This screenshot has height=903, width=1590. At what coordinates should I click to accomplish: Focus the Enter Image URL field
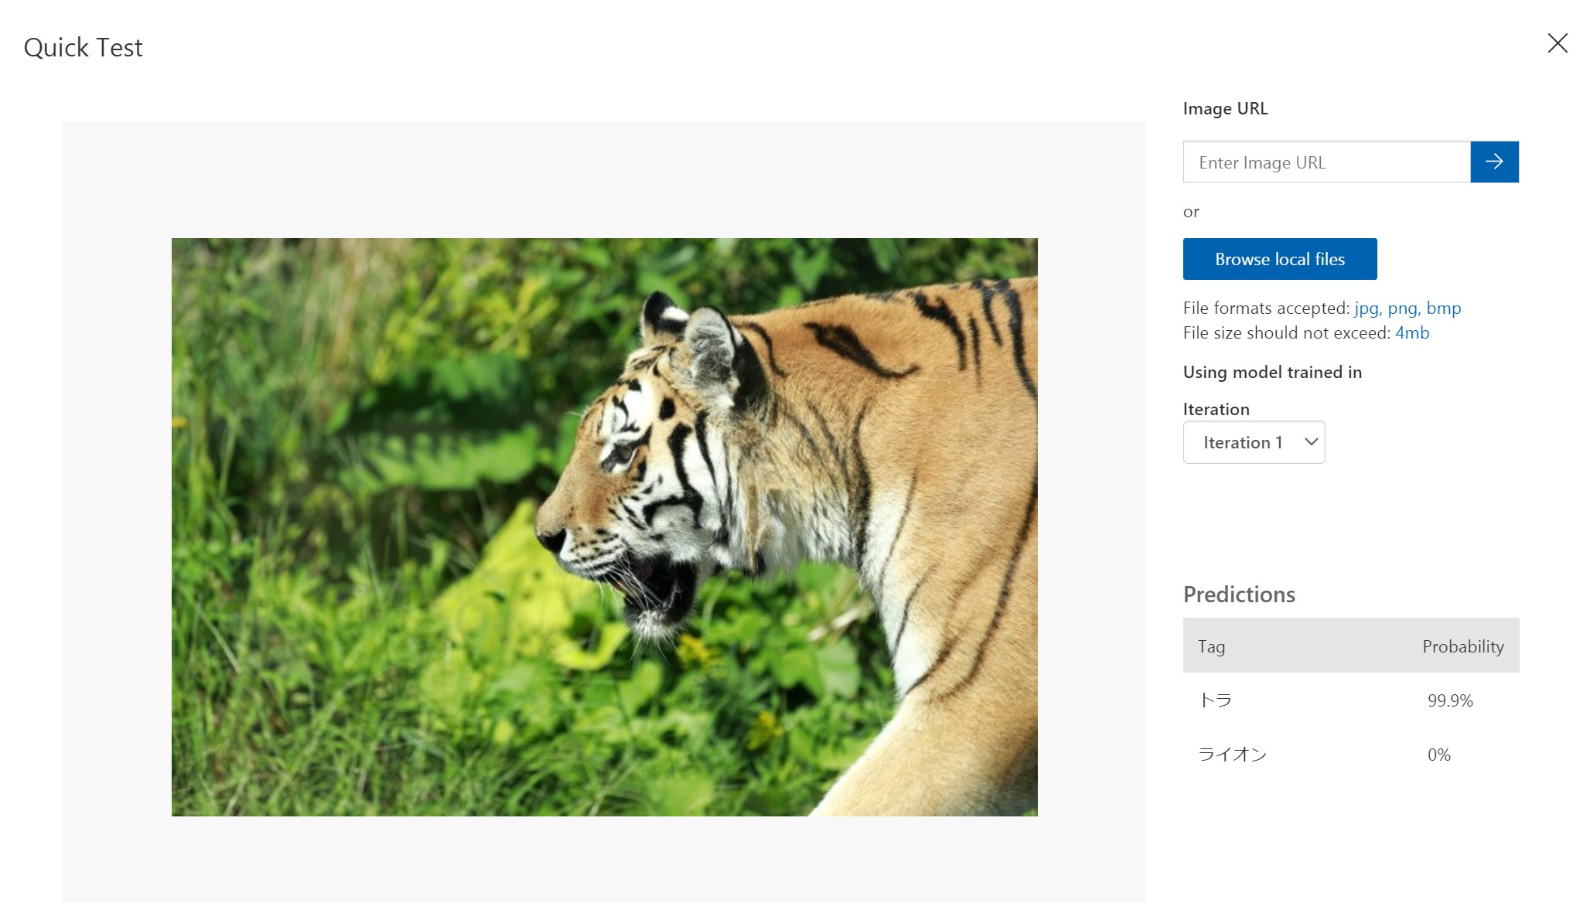[x=1326, y=162]
